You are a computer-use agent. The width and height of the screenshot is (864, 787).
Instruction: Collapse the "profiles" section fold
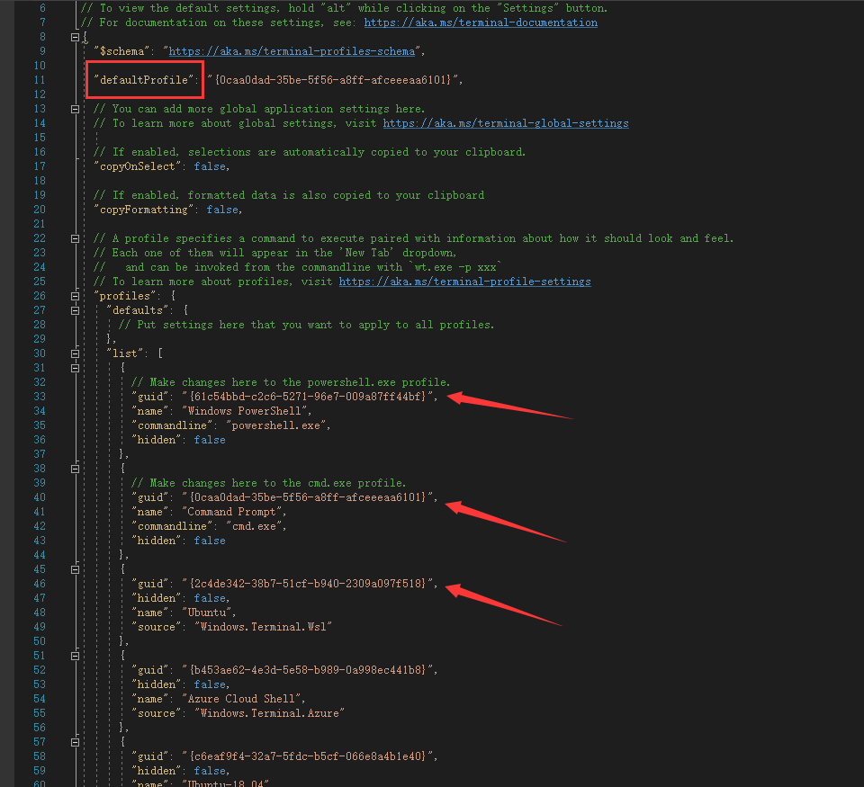[76, 295]
